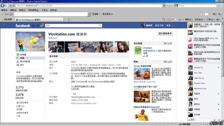Viewport: 224px width, 126px height.
Task: Click the Facebook notifications globe icon
Action: click(x=42, y=26)
